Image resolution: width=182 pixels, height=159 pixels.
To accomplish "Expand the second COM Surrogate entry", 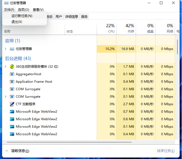I will tap(5, 96).
